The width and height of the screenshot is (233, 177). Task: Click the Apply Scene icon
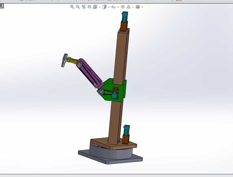(128, 7)
